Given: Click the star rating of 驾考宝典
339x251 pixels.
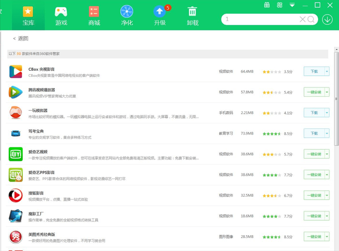Looking at the screenshot, I should [x=272, y=134].
